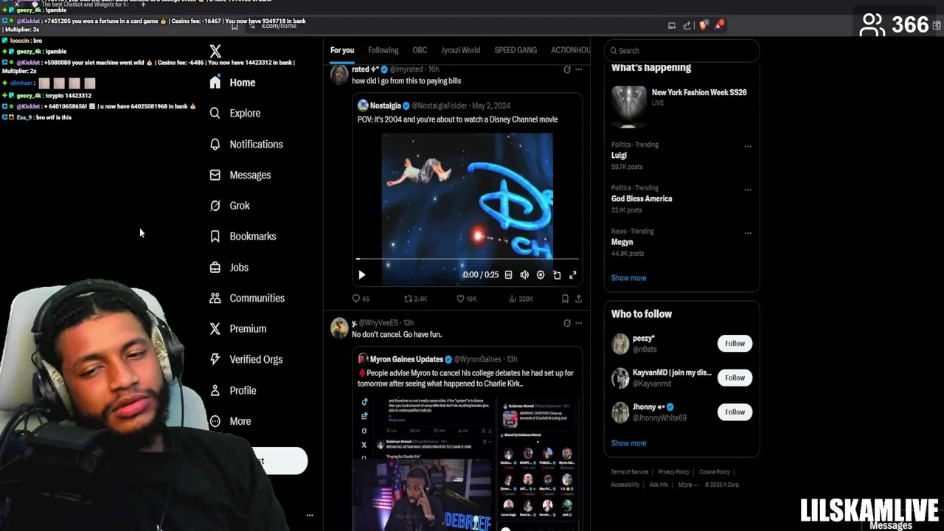Share the rated post
The image size is (944, 531).
(578, 299)
